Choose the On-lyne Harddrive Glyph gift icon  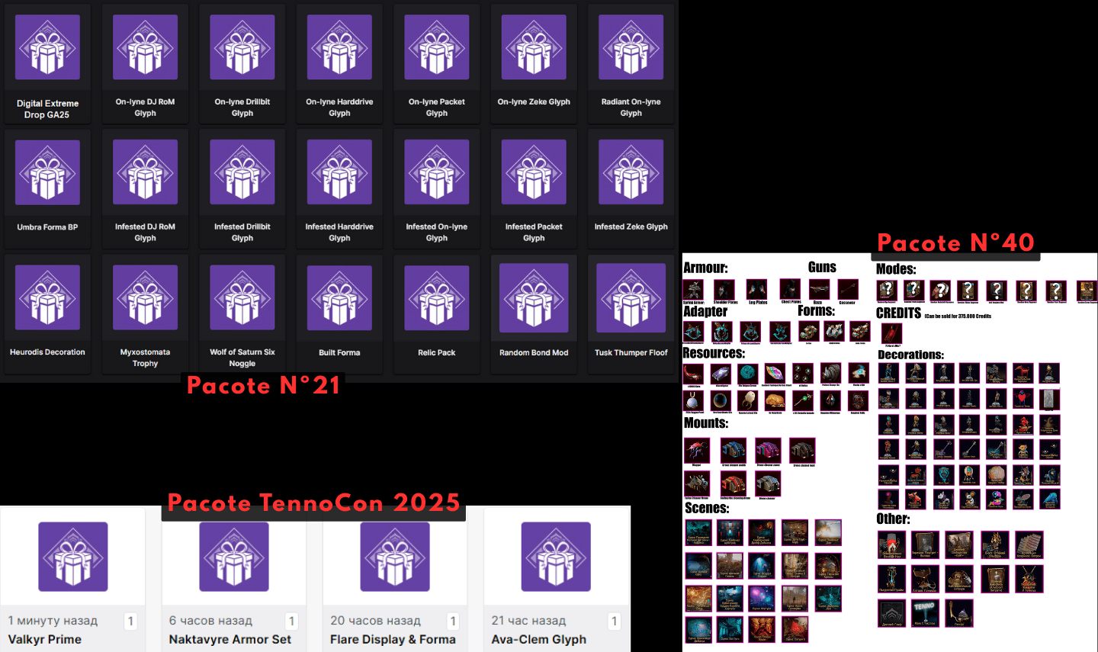click(339, 47)
